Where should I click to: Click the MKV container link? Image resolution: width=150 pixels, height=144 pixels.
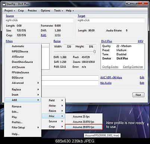coord(141,41)
